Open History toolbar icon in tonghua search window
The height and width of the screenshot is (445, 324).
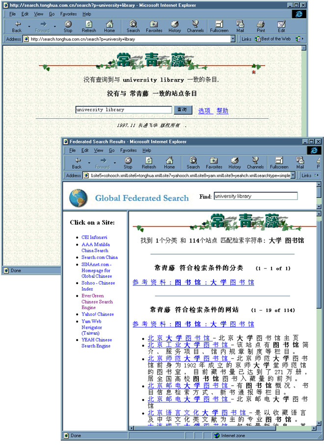175,26
